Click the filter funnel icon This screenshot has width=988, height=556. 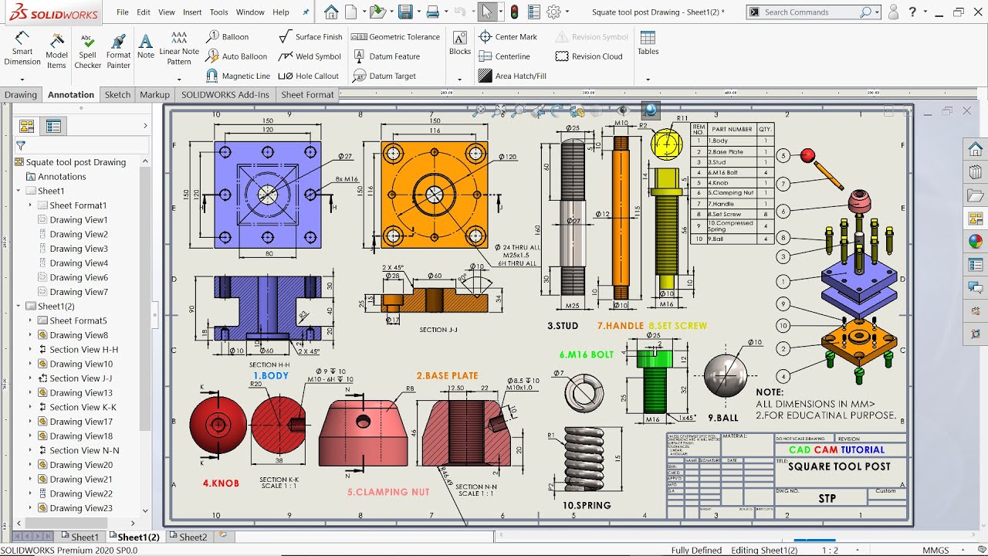point(21,145)
